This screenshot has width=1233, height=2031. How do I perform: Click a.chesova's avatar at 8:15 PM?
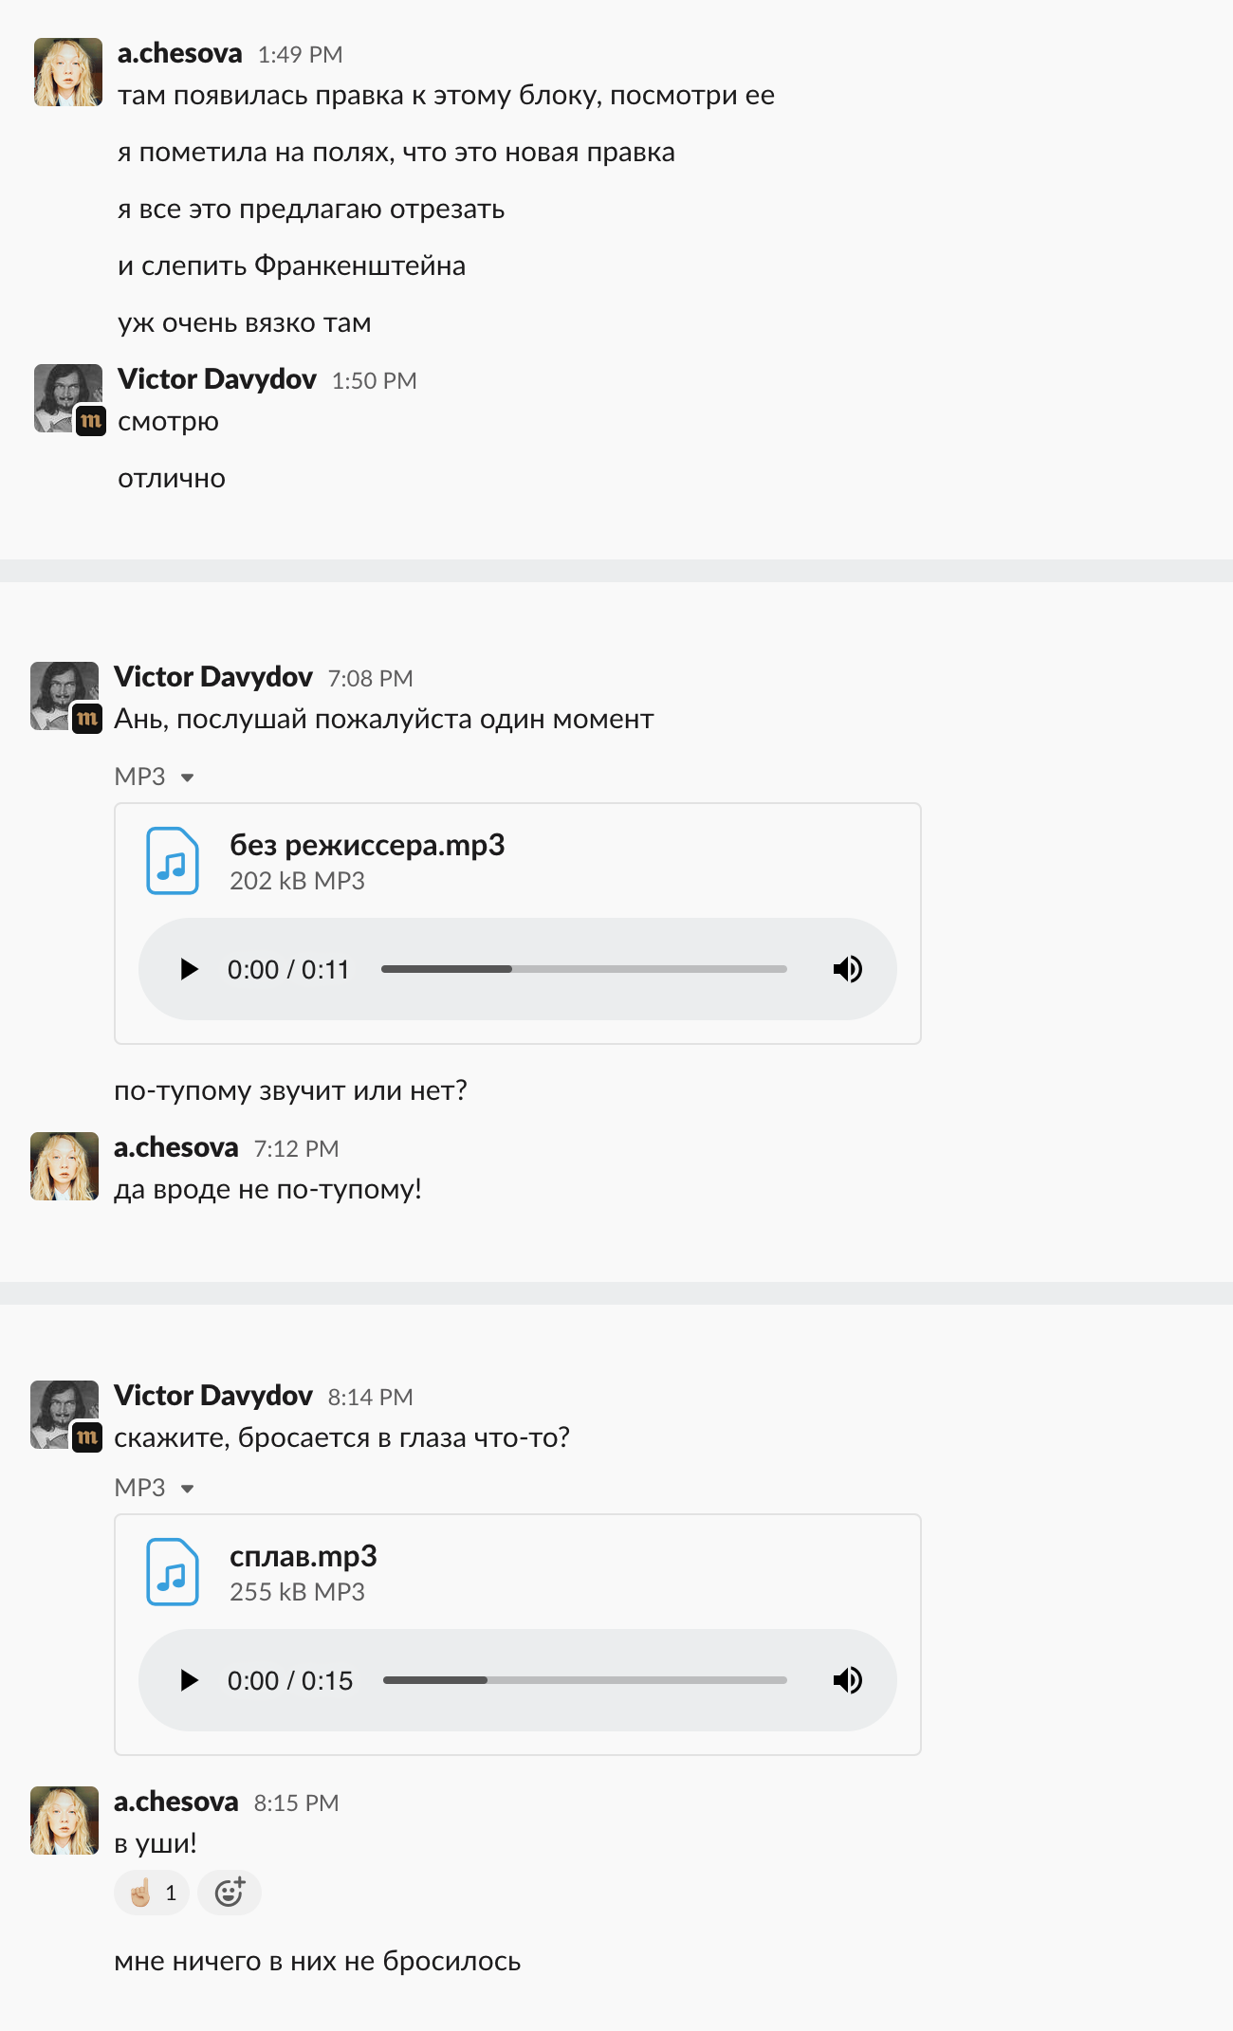click(64, 1821)
